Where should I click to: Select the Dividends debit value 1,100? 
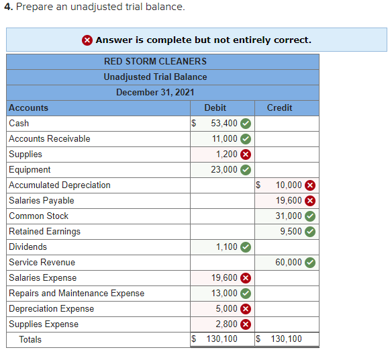pyautogui.click(x=226, y=247)
